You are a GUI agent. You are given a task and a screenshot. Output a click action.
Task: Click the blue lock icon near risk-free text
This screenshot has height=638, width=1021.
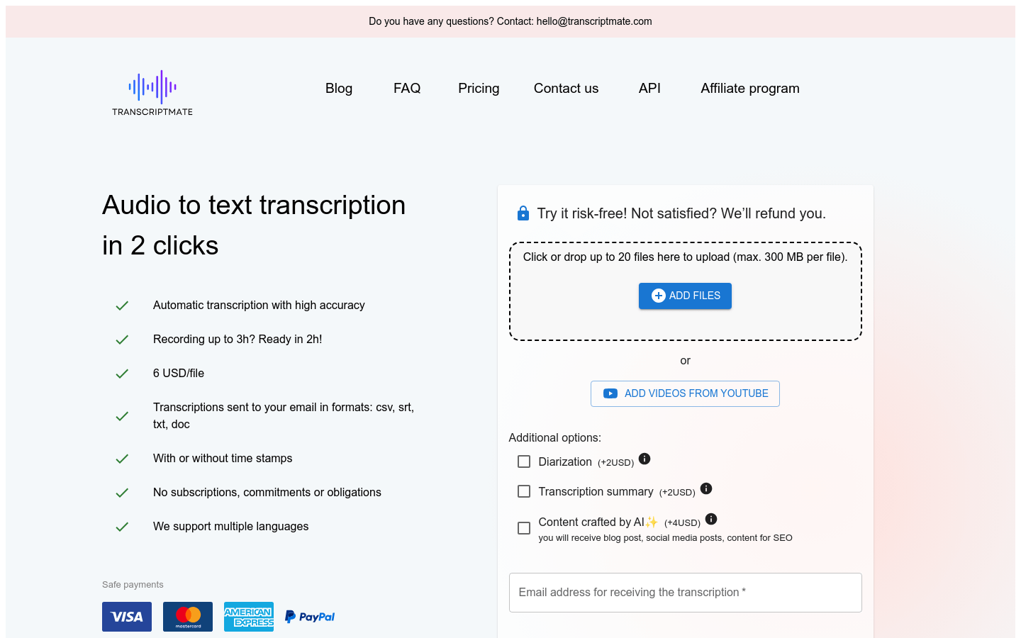point(523,213)
